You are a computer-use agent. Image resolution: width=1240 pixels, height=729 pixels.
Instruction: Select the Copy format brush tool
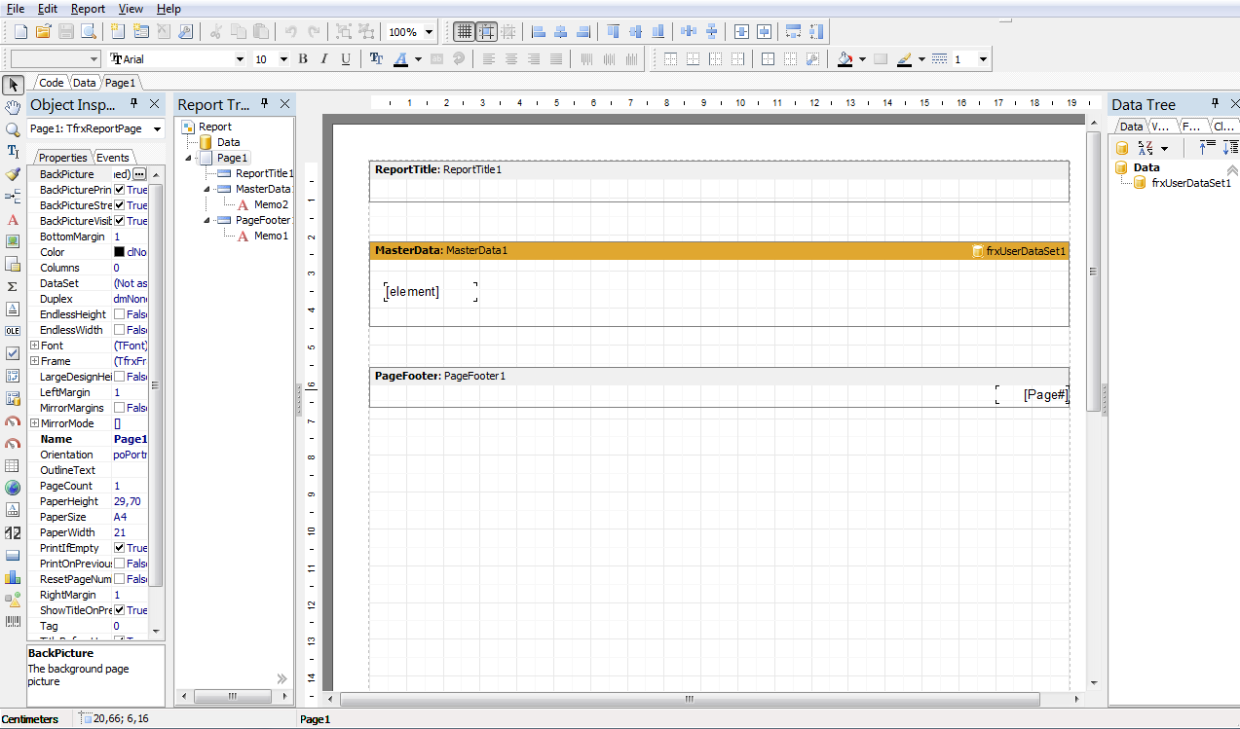click(13, 174)
